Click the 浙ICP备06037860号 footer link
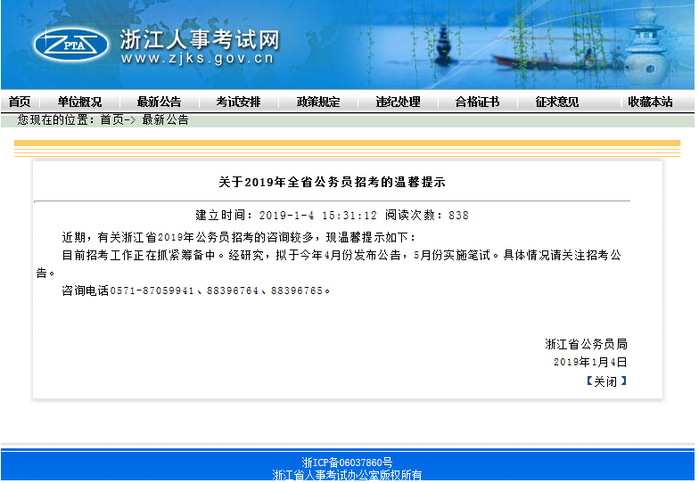 (x=347, y=463)
